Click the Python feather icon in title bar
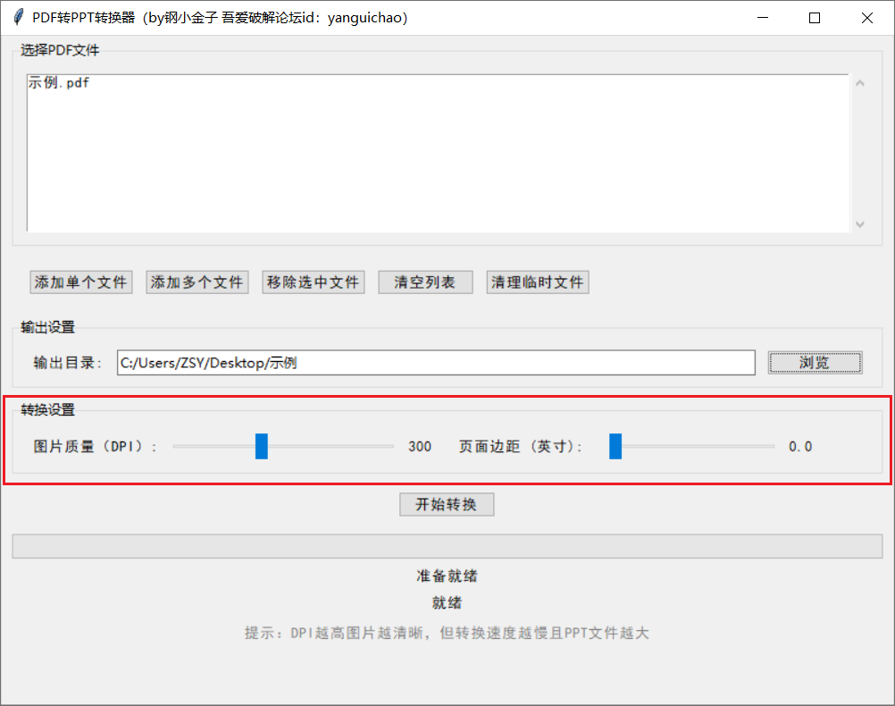This screenshot has width=895, height=706. (16, 17)
